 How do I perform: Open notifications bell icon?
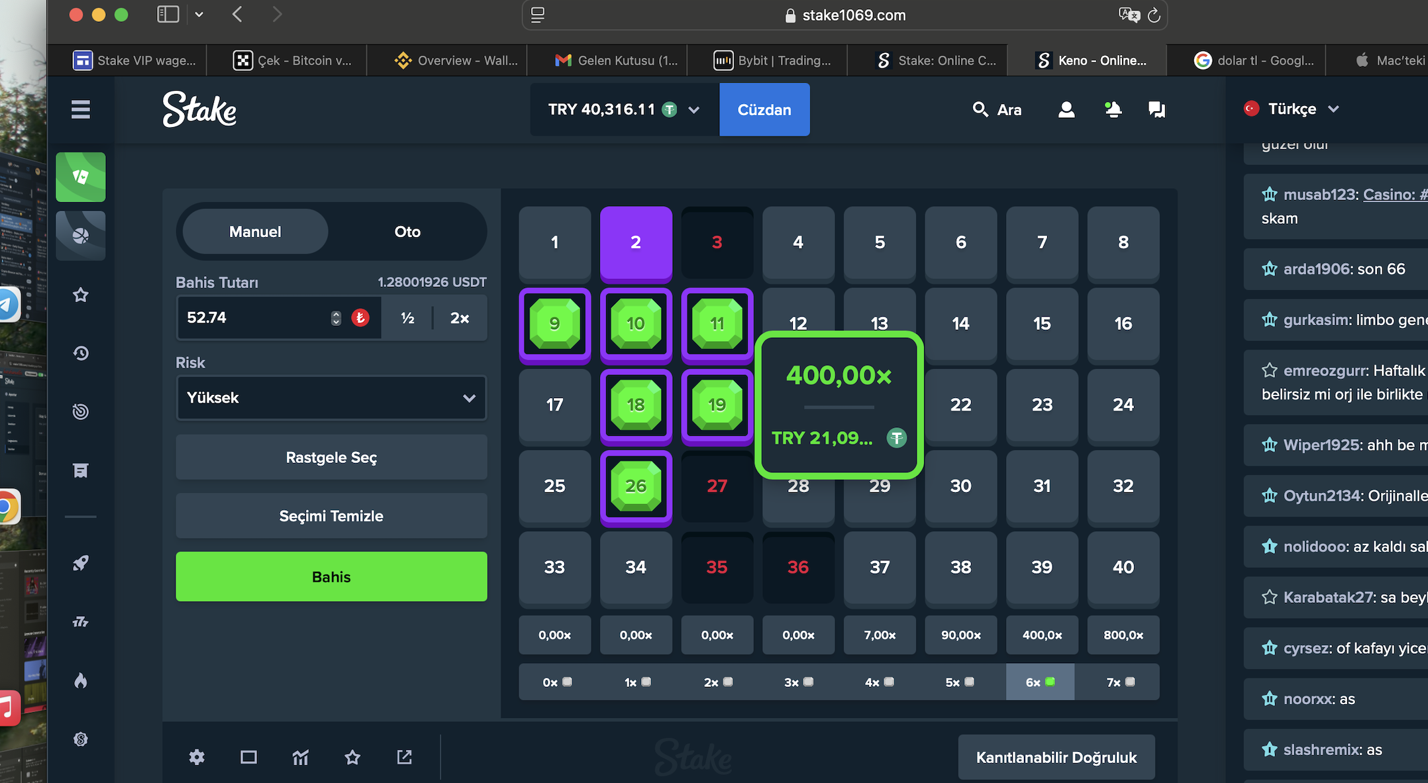coord(1113,109)
